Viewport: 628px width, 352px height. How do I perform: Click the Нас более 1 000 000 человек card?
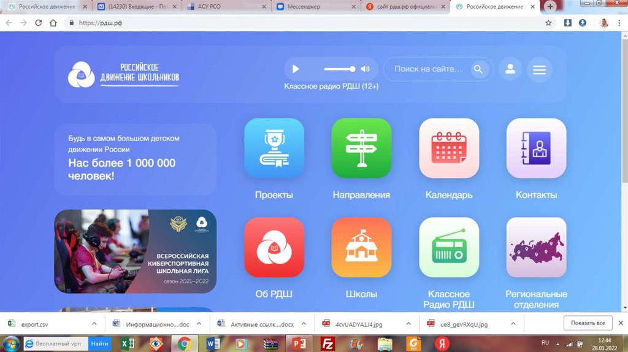point(136,159)
